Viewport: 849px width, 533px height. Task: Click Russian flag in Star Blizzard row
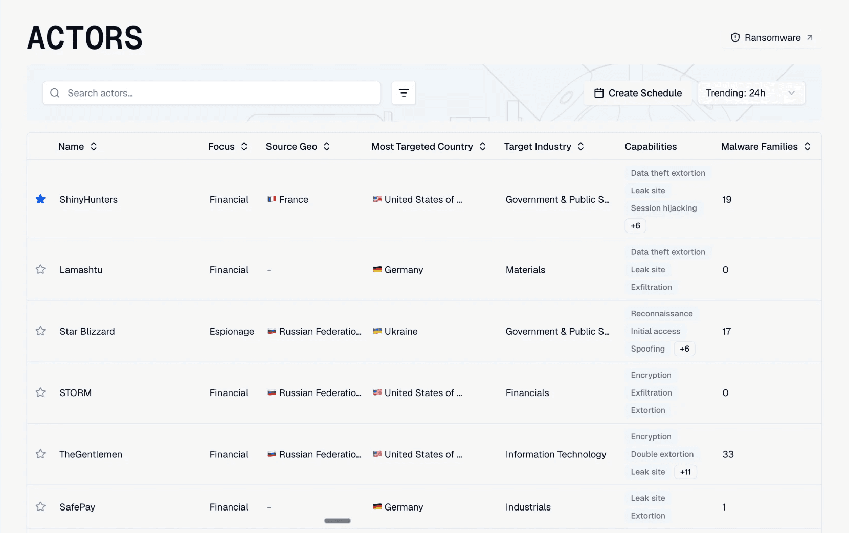[272, 331]
